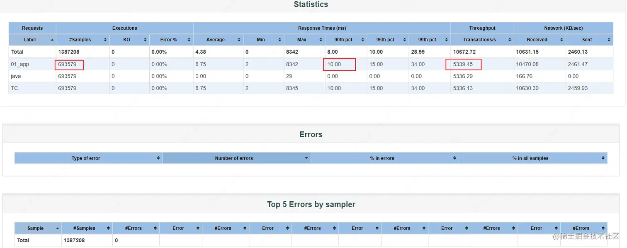Click the TC row label
The image size is (627, 248).
15,88
